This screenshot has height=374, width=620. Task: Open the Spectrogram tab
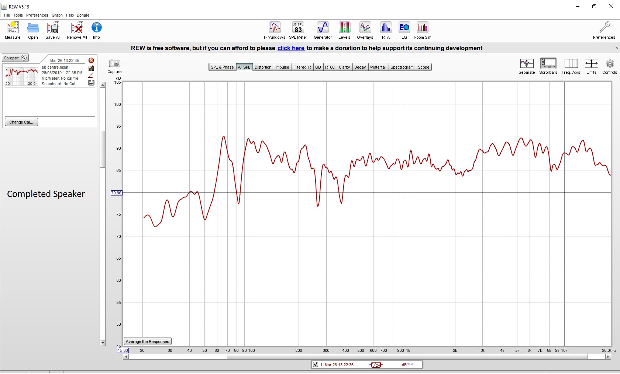402,67
